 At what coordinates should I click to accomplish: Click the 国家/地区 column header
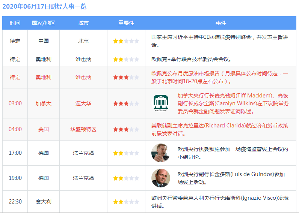click(x=44, y=23)
